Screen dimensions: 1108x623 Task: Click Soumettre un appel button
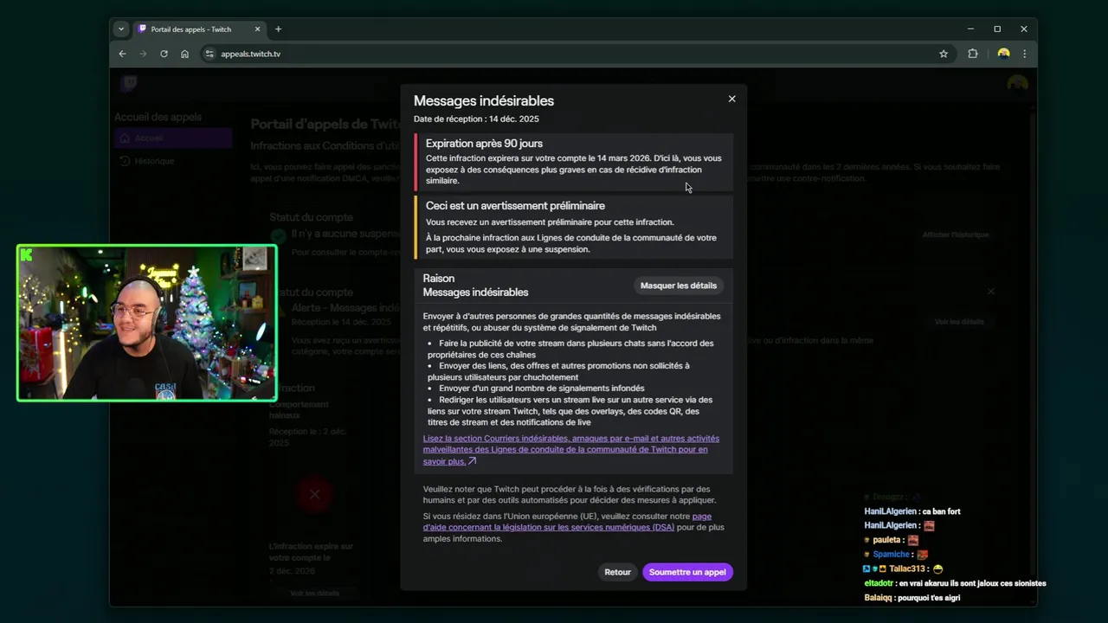pyautogui.click(x=687, y=572)
